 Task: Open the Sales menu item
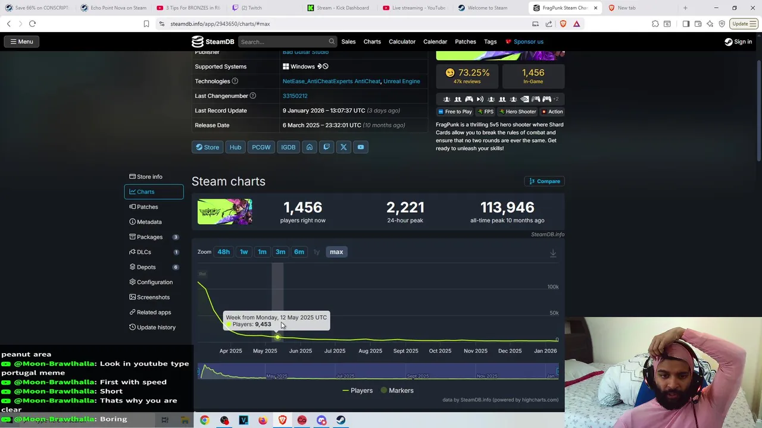tap(348, 42)
